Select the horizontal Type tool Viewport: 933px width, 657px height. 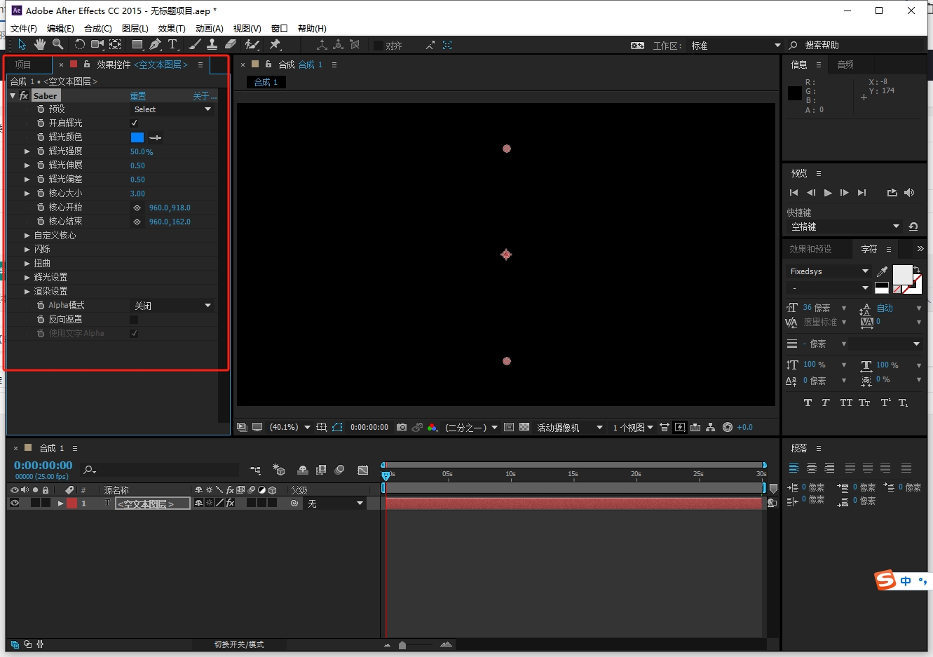[x=172, y=45]
